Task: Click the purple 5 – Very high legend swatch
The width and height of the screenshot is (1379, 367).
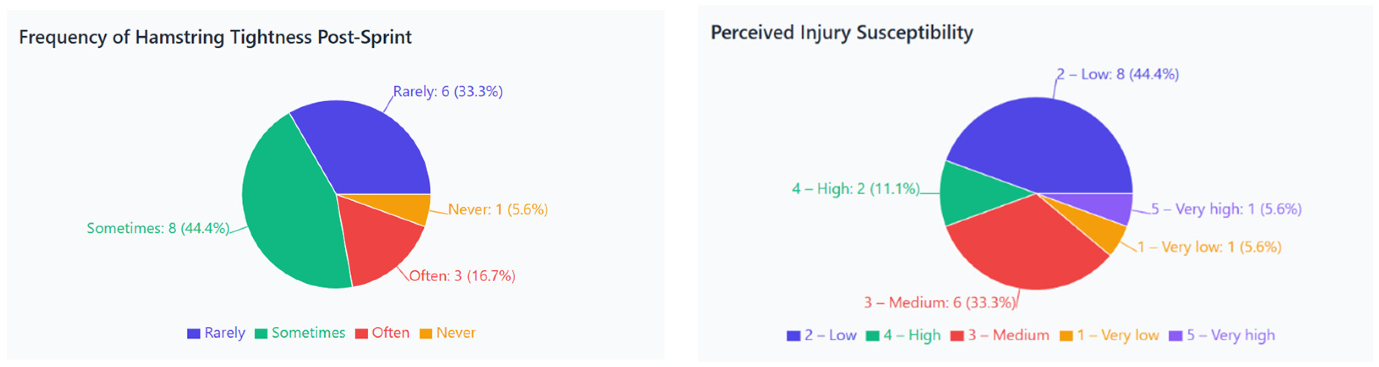Action: pos(1176,336)
